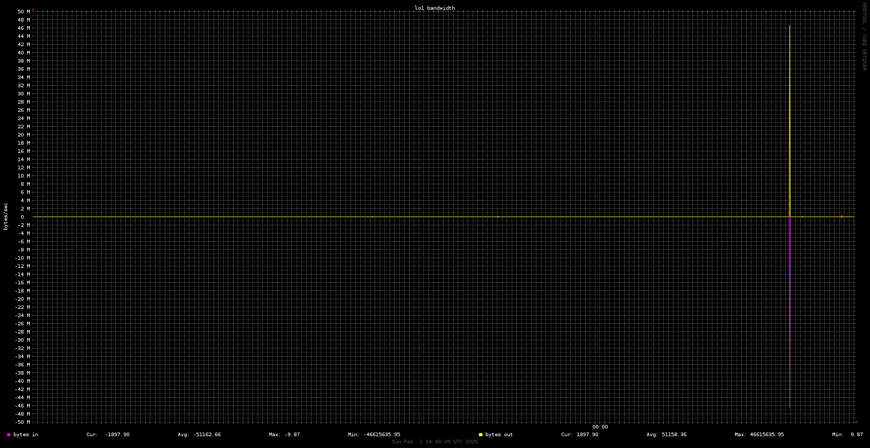Click the yellow bytes out legend swatch
Screen dimensions: 870x448
pos(480,435)
